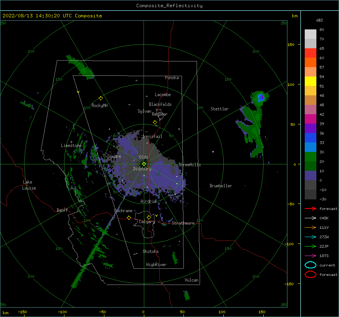This screenshot has width=339, height=317.
Task: Pick the cyan 27ZW arrow legend icon
Action: [x=310, y=237]
